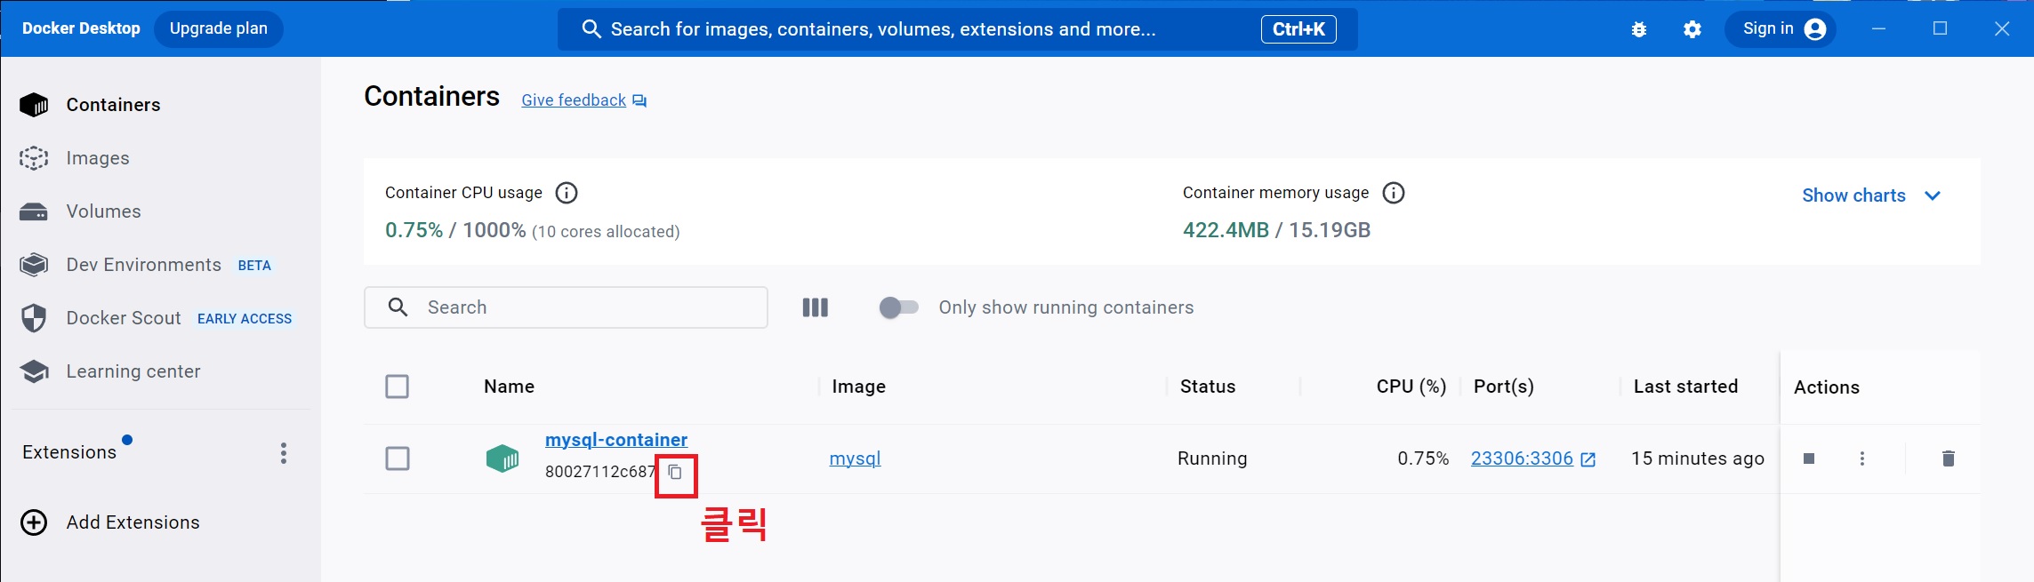
Task: Click the Upgrade plan button
Action: click(219, 28)
